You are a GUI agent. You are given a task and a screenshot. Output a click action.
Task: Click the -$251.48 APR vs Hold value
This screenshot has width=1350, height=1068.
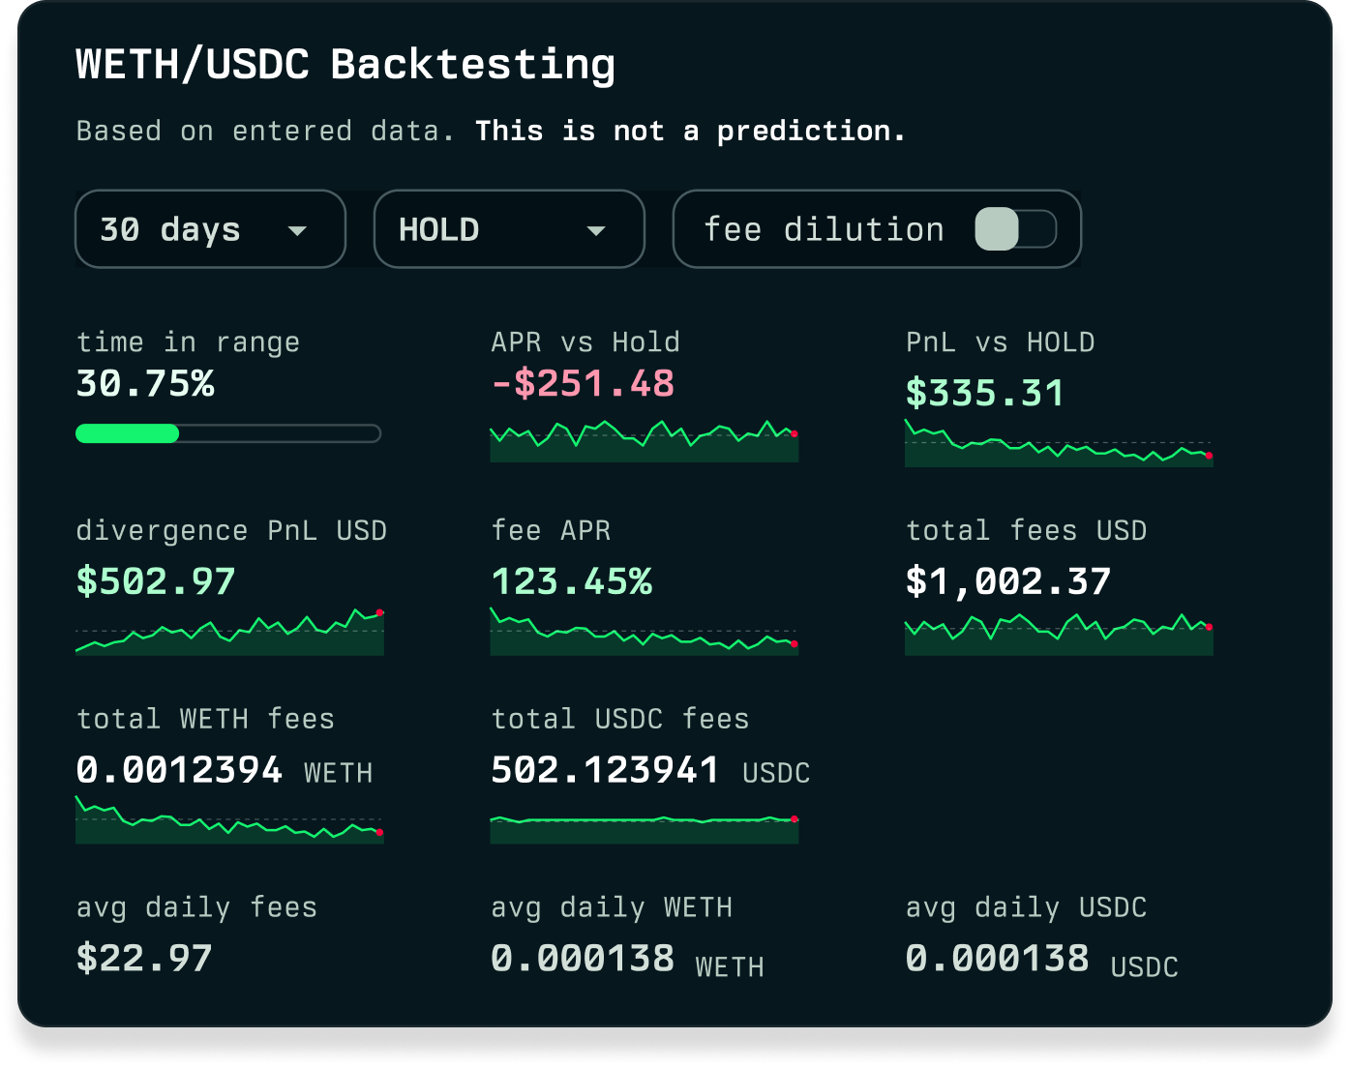tap(583, 384)
